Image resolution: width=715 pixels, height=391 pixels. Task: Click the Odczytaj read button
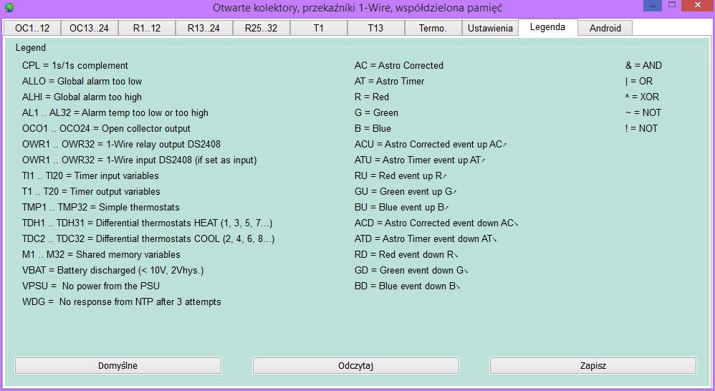[355, 365]
